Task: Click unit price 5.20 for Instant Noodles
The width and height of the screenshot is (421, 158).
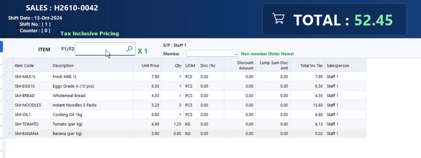Action: 147,105
